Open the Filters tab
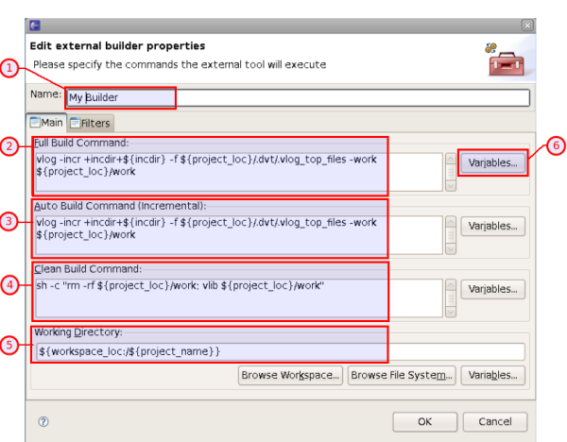The height and width of the screenshot is (442, 567). [x=90, y=123]
